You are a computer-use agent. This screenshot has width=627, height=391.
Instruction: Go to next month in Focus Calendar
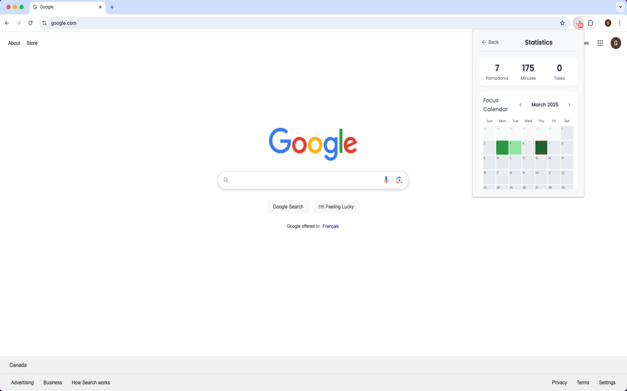569,105
